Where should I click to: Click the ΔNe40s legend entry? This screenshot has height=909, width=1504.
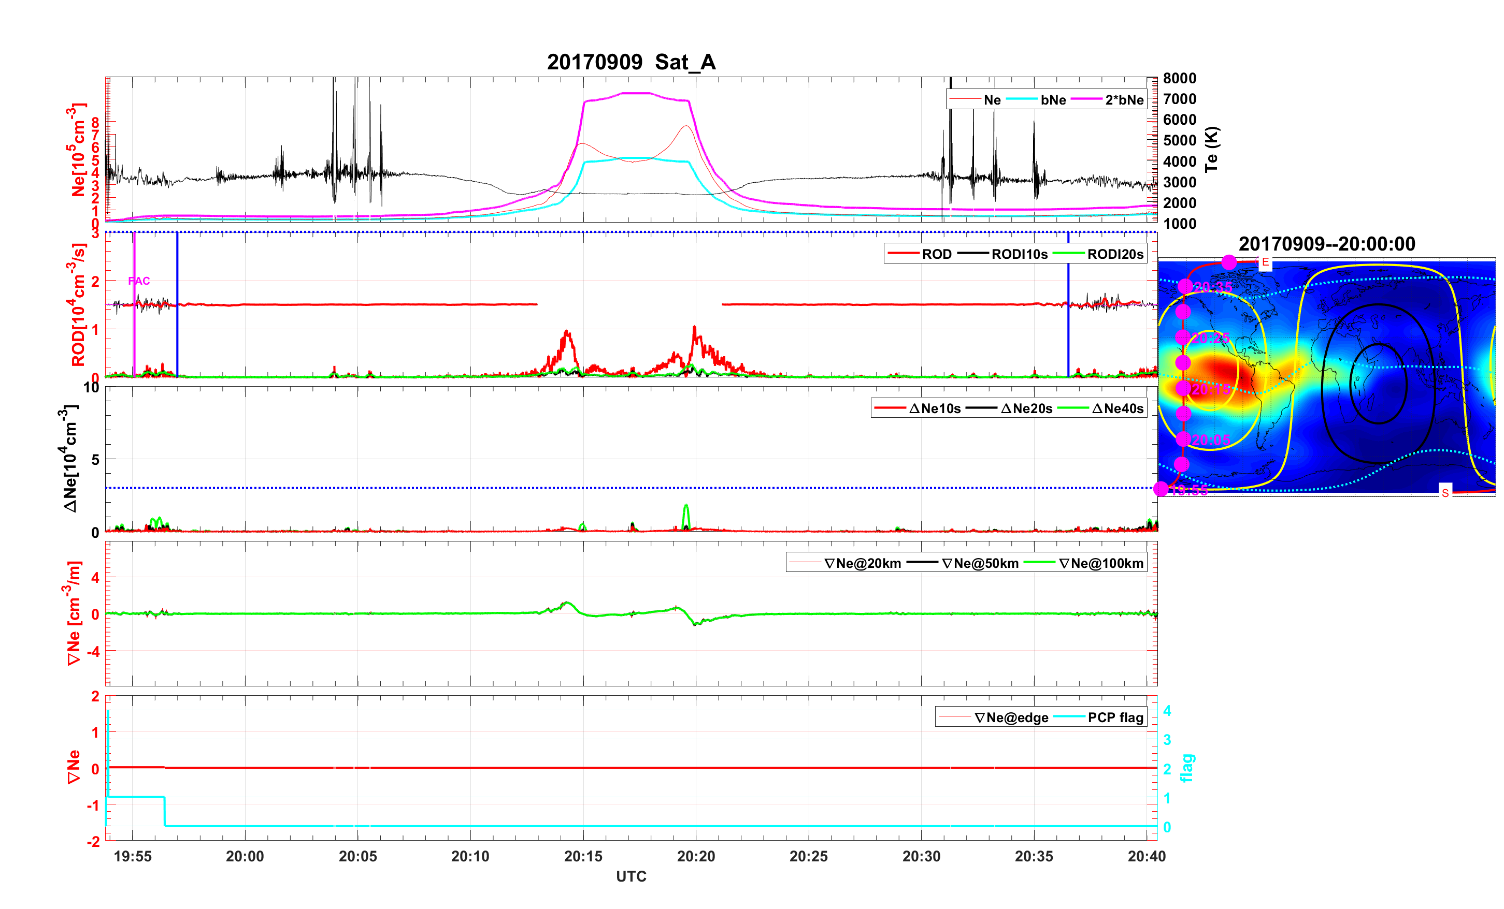coord(1117,409)
